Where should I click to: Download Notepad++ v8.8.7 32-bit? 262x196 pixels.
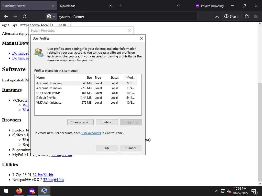(x=48, y=180)
